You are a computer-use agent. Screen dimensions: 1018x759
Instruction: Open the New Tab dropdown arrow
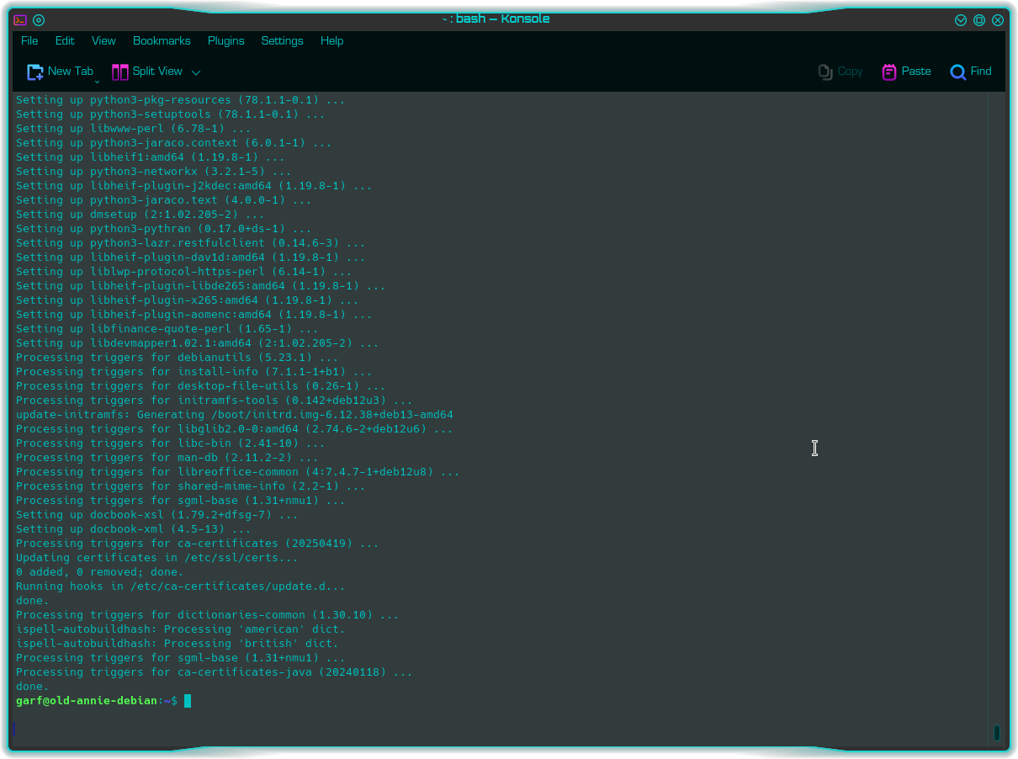click(x=97, y=82)
